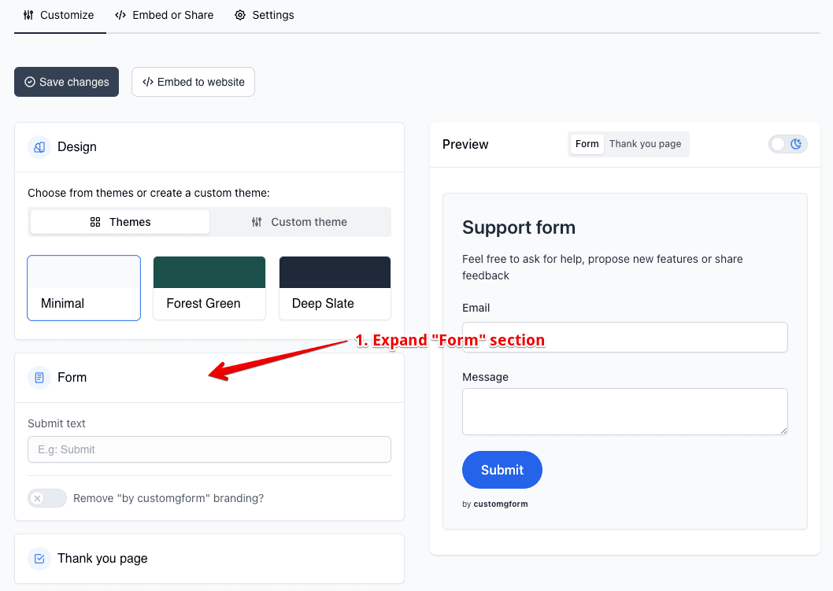This screenshot has height=591, width=833.
Task: Expand the Form section header
Action: click(x=209, y=378)
